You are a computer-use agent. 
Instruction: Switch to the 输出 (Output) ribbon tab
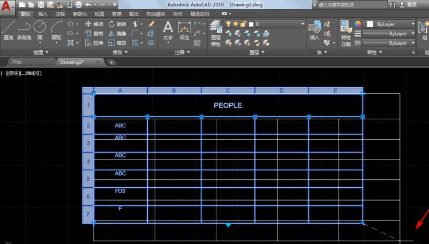point(134,14)
